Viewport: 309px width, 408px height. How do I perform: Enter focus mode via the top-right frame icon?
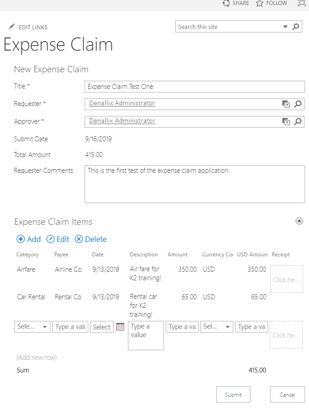[x=303, y=4]
